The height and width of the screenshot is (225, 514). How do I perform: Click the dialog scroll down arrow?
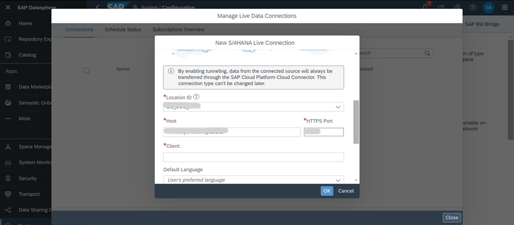coord(356,180)
